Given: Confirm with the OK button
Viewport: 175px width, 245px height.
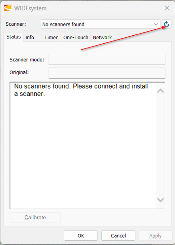Looking at the screenshot, I should click(81, 236).
